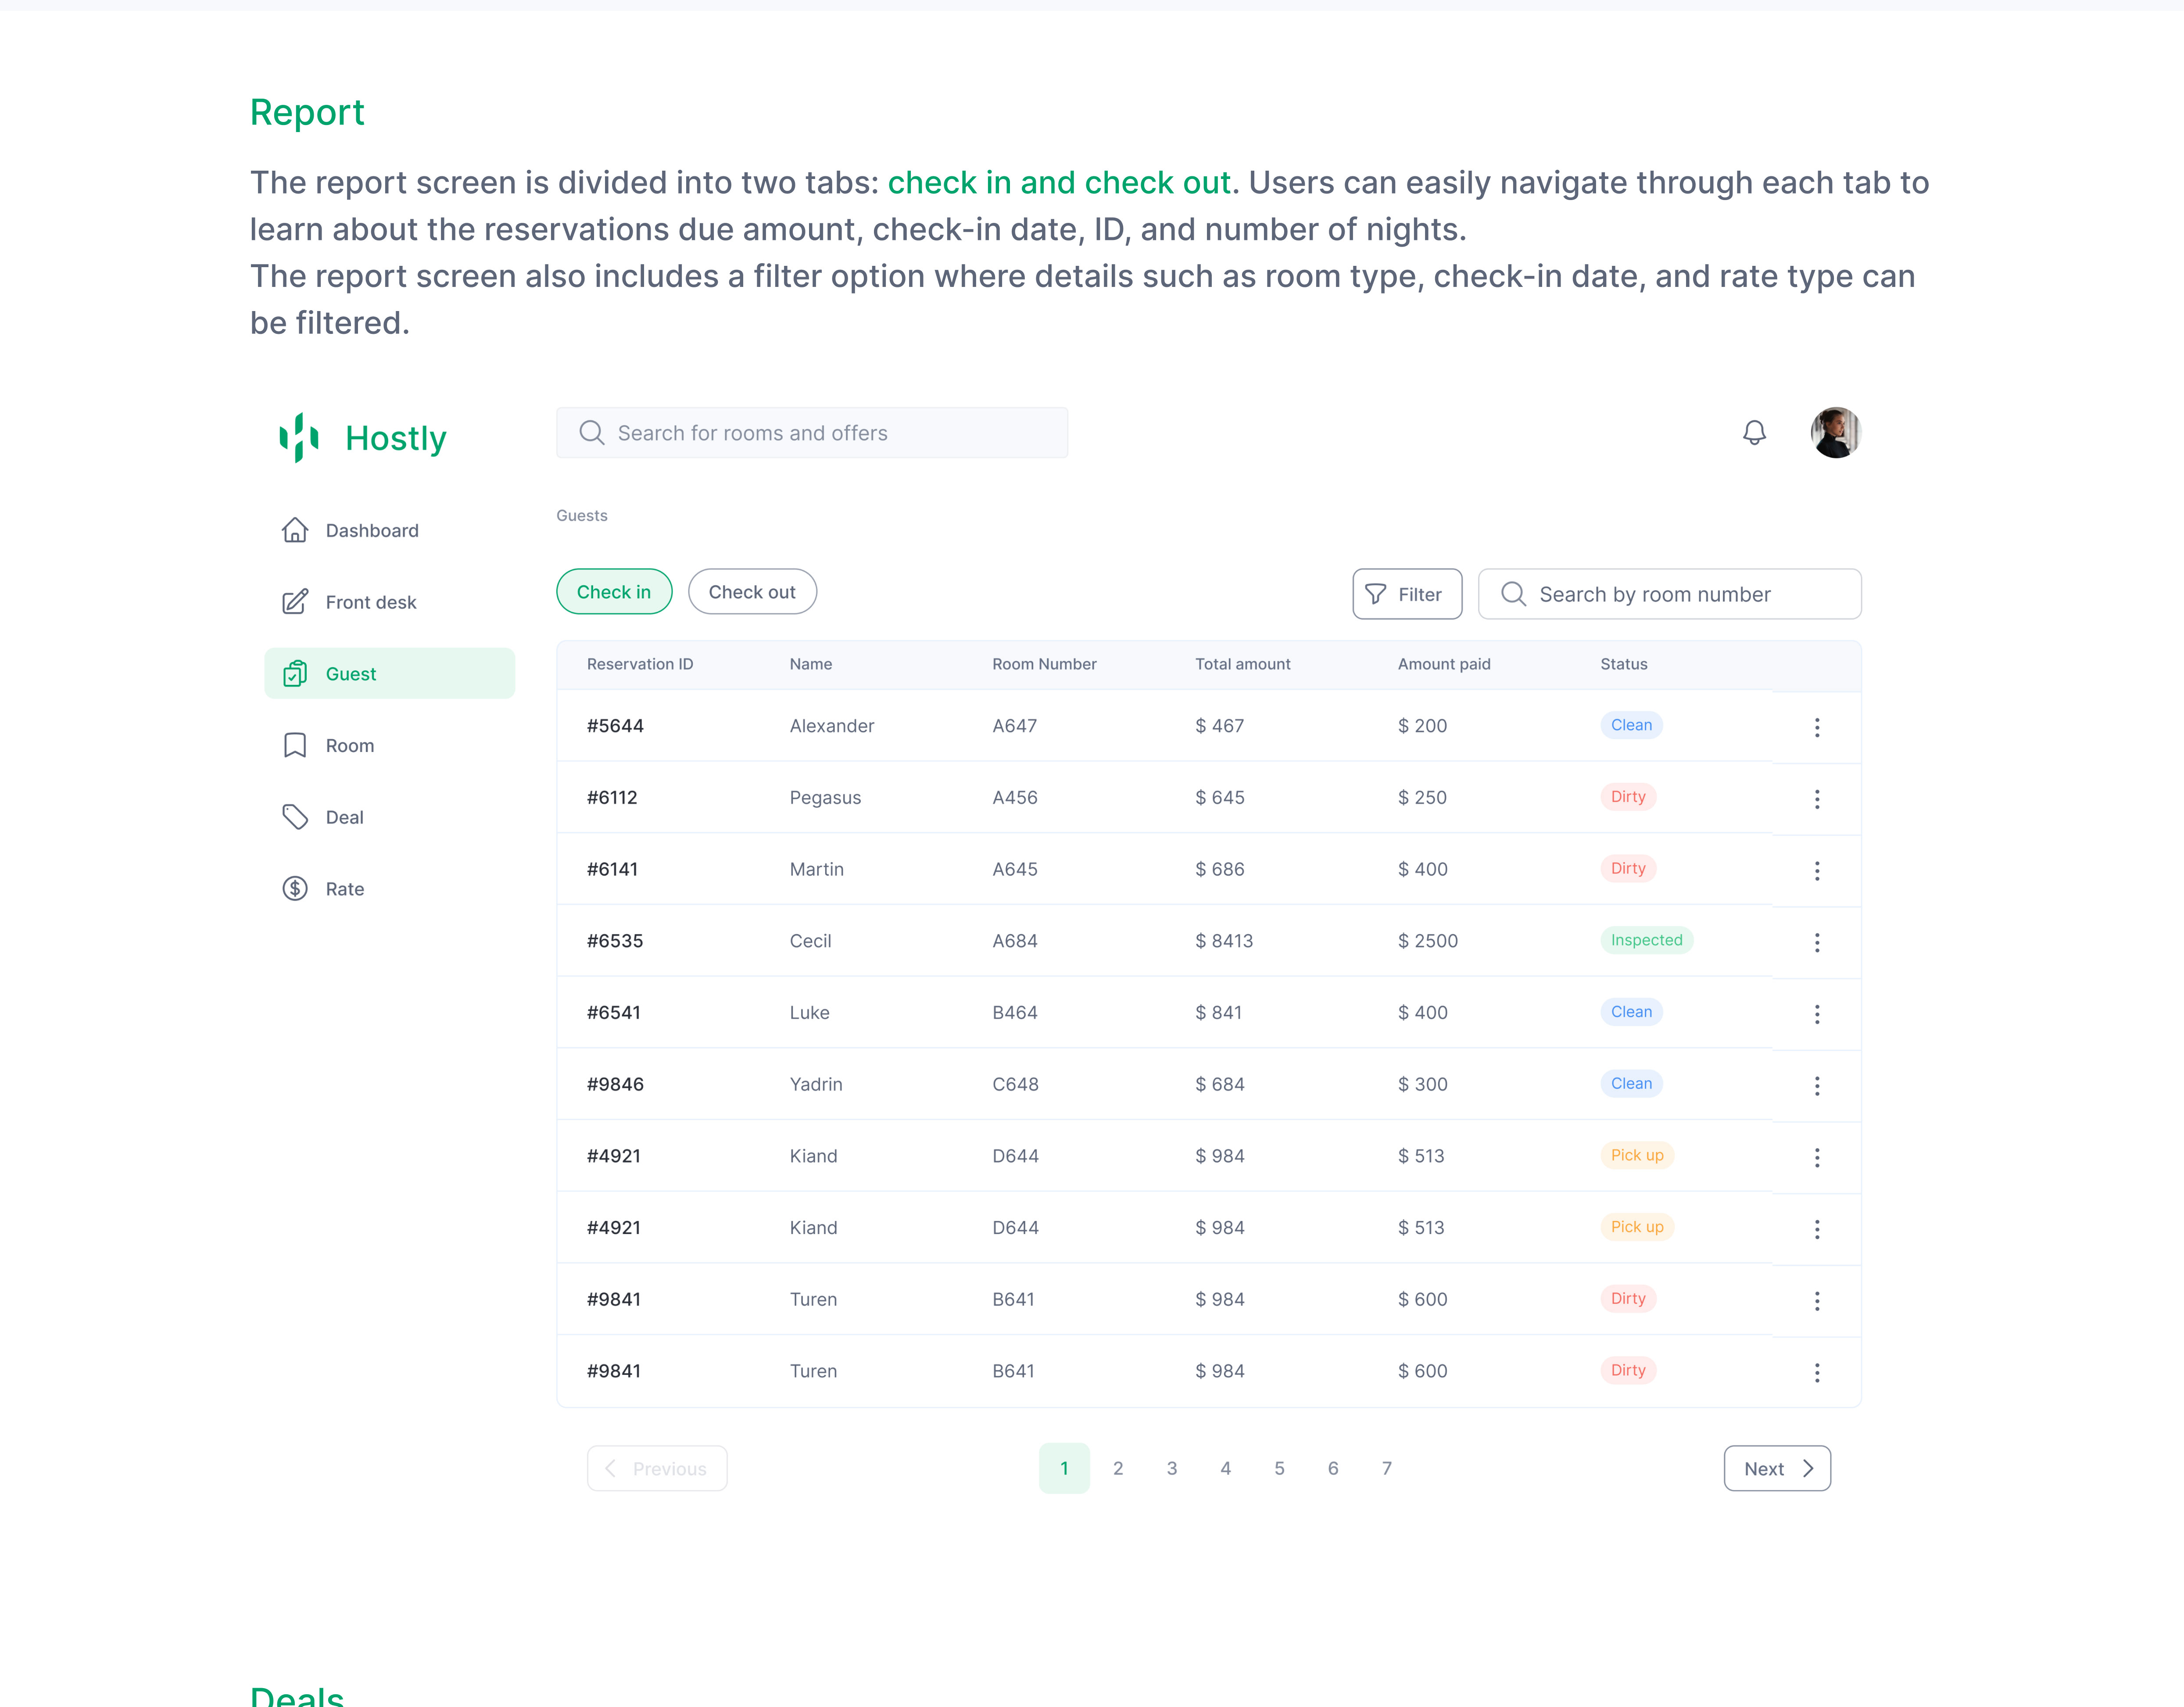Go to the Next page
The height and width of the screenshot is (1707, 2184).
pyautogui.click(x=1777, y=1468)
